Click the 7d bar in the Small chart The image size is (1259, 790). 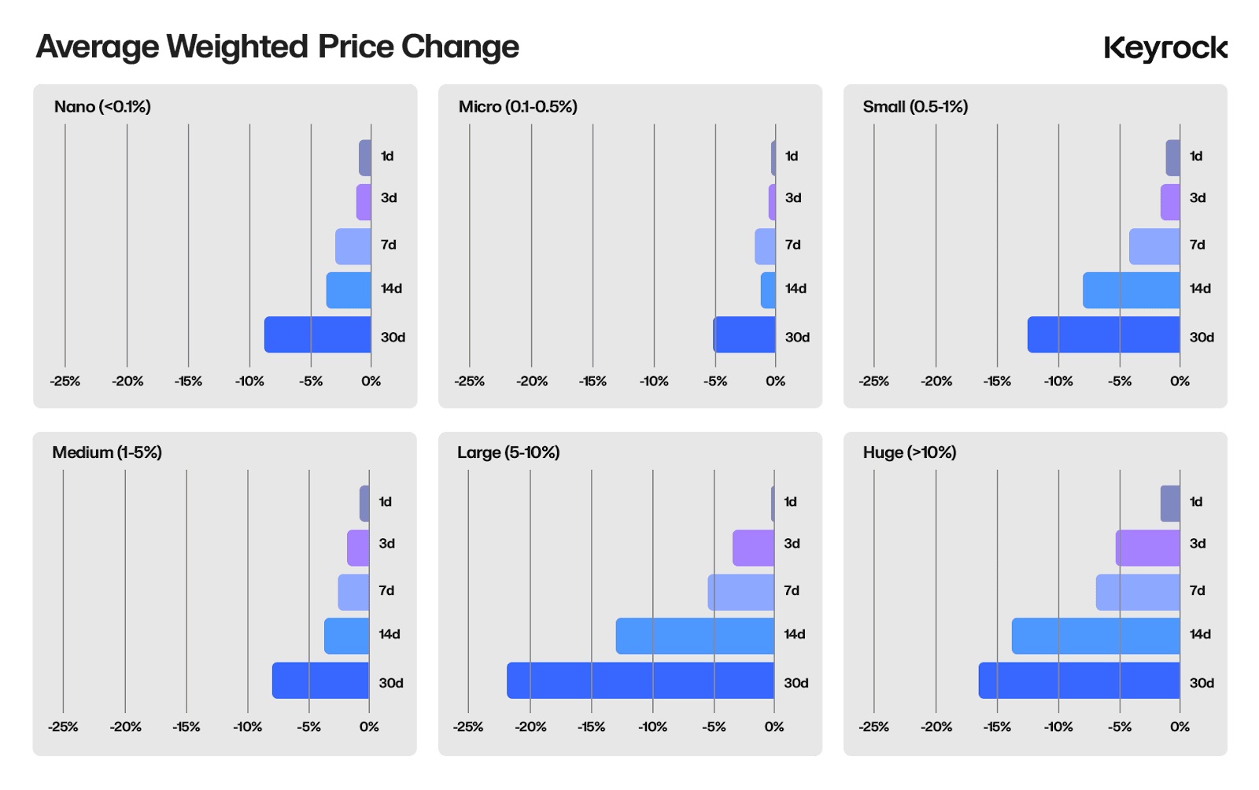click(1154, 246)
